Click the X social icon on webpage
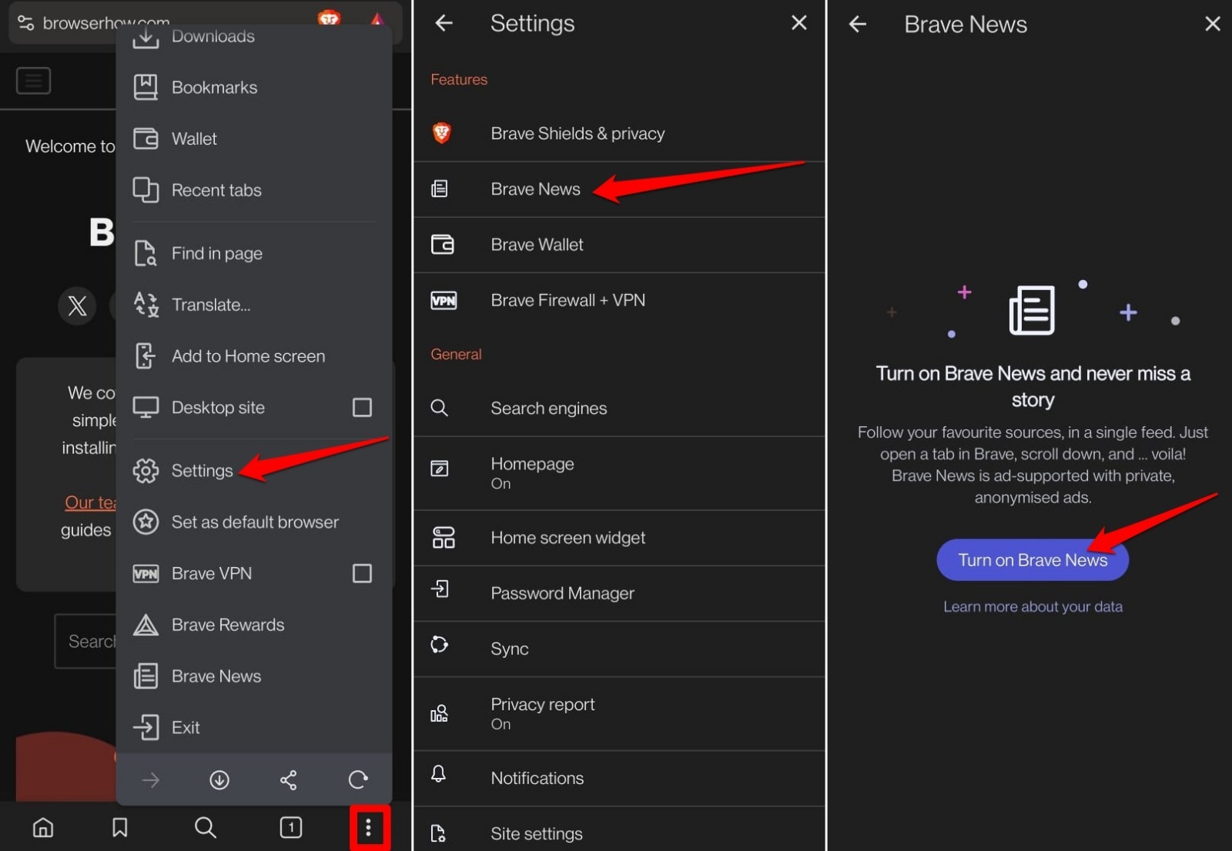 pos(77,305)
